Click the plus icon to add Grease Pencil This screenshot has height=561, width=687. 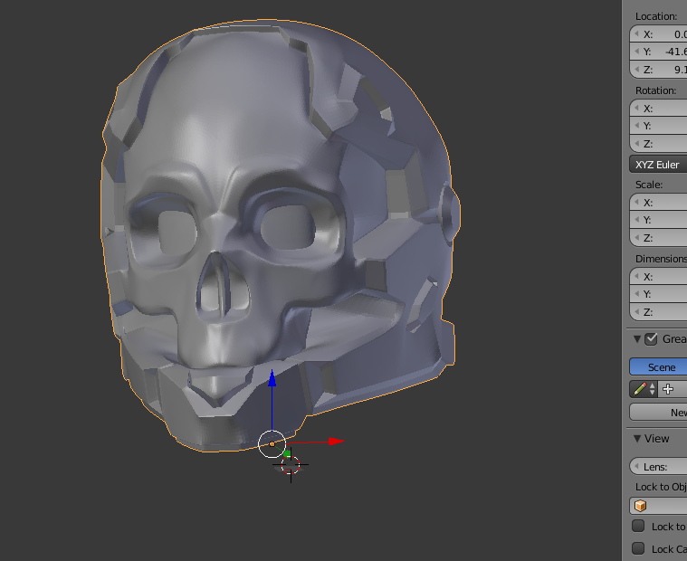[668, 389]
